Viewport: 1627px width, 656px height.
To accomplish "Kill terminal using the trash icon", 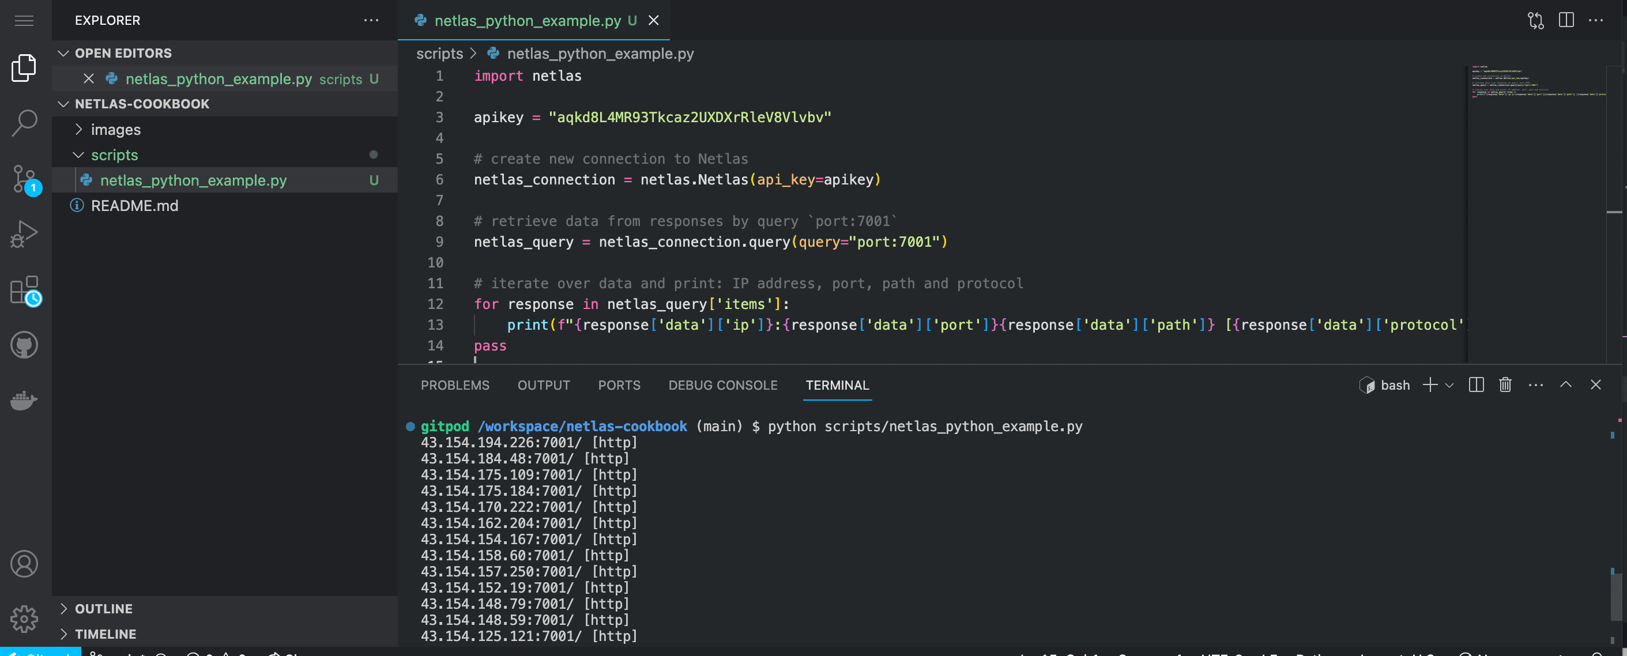I will pyautogui.click(x=1504, y=384).
